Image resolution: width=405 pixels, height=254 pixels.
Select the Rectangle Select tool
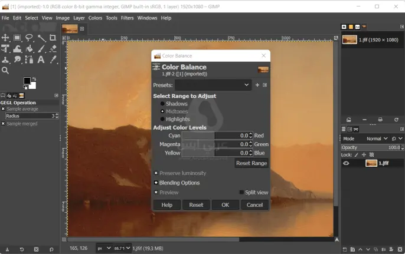tap(17, 38)
